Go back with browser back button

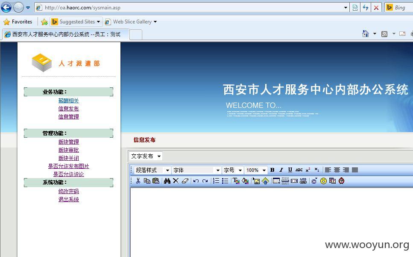pos(6,7)
